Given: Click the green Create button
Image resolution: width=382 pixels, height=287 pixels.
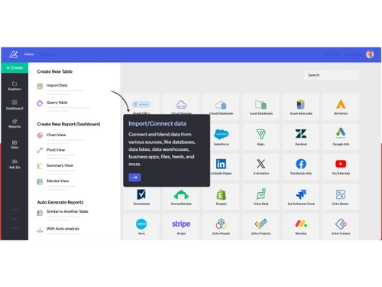Looking at the screenshot, I should [x=15, y=67].
